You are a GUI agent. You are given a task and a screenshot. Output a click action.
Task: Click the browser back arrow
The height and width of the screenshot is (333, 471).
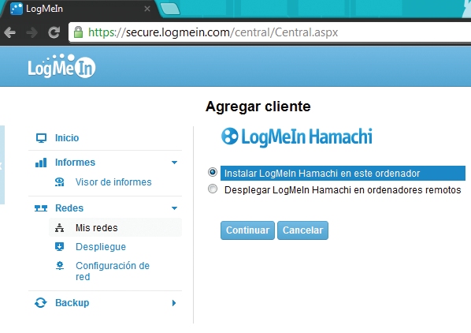point(10,32)
